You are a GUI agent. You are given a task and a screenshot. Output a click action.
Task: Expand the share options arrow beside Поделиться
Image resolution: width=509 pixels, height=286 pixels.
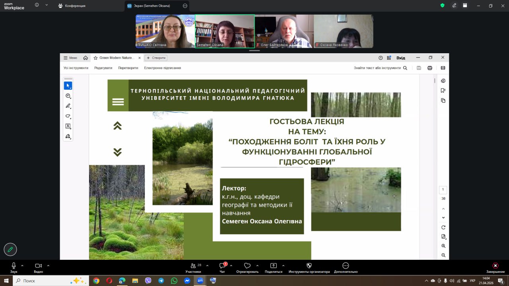[283, 265]
